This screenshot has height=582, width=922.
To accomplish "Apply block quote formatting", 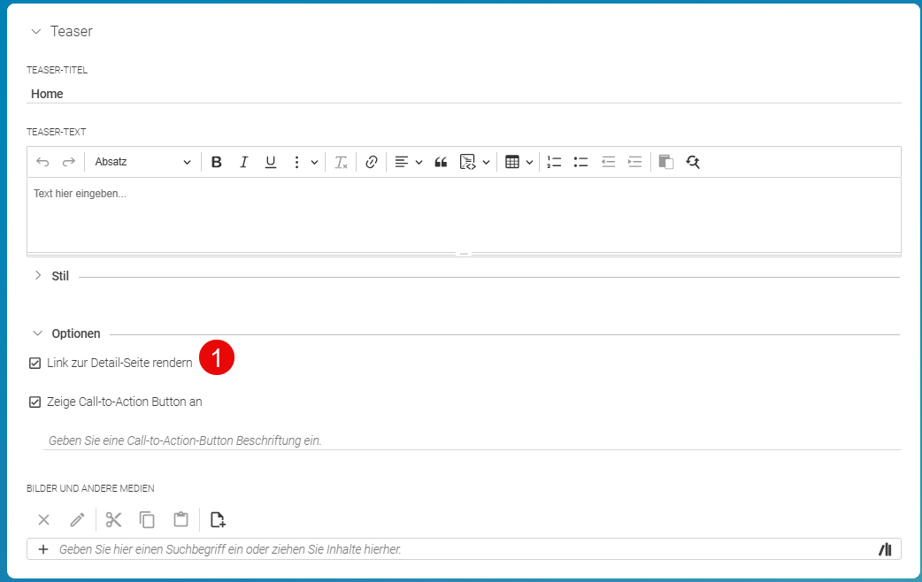I will coord(441,162).
